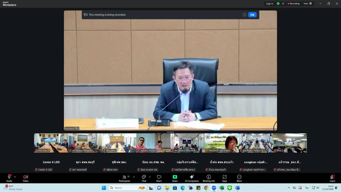Open the View layout menu
This screenshot has height=192, width=341.
[x=308, y=4]
